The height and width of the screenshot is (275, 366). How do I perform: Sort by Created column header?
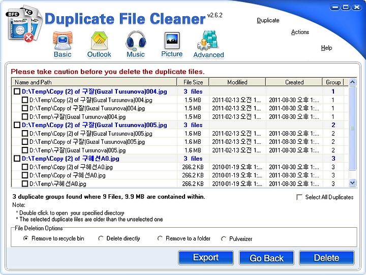(294, 82)
